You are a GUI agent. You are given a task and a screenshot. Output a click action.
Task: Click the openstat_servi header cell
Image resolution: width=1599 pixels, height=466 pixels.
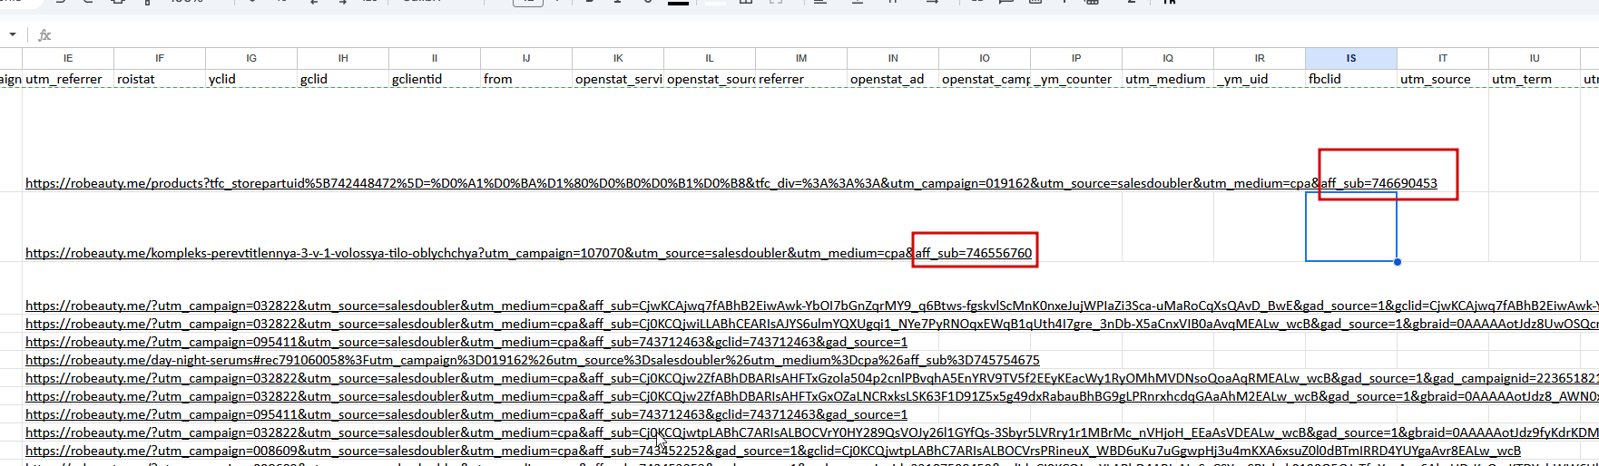[618, 79]
